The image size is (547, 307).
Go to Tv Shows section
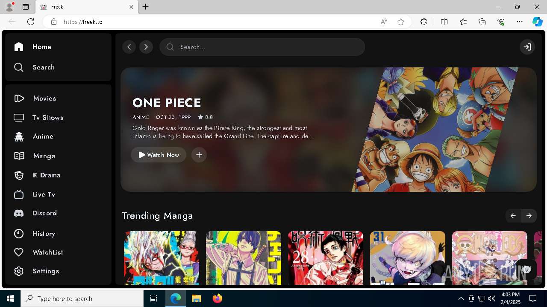click(x=38, y=118)
